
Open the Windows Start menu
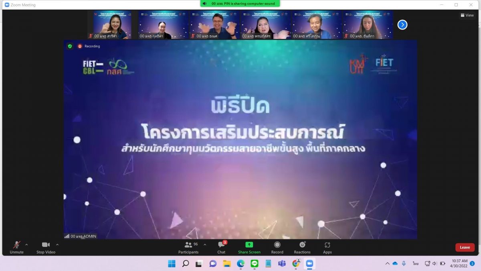[x=172, y=263]
